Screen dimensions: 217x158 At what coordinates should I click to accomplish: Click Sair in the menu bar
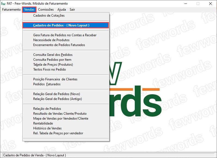72,10
